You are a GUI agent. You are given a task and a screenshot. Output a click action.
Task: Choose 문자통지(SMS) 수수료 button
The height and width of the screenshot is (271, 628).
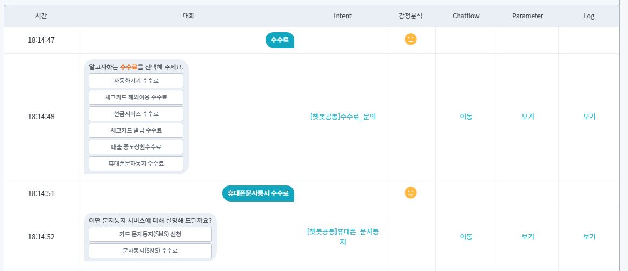coord(150,251)
